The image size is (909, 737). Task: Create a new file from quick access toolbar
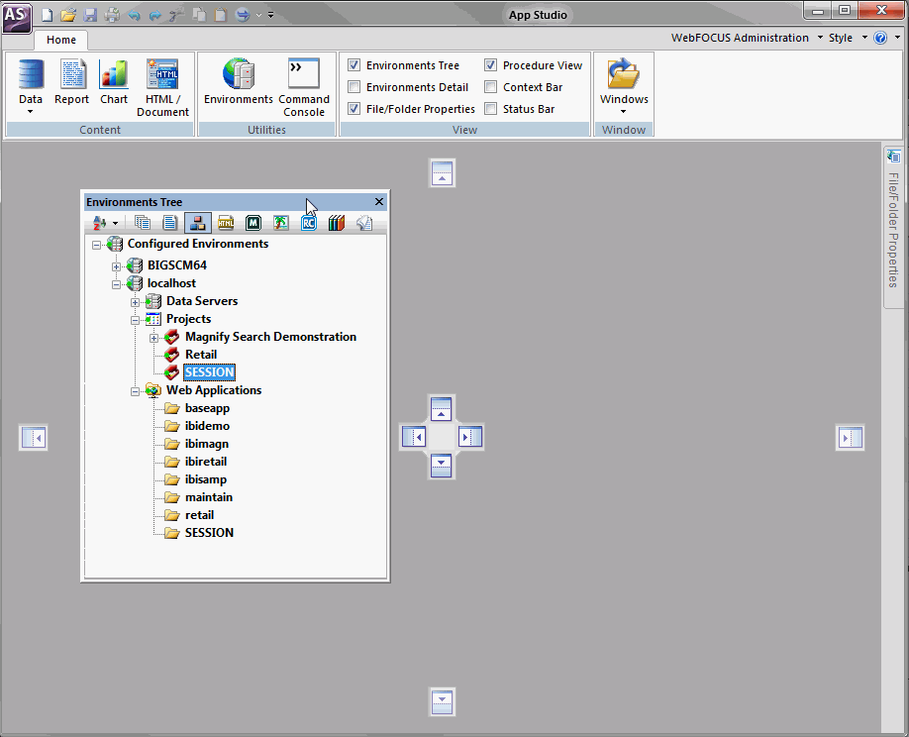coord(47,15)
